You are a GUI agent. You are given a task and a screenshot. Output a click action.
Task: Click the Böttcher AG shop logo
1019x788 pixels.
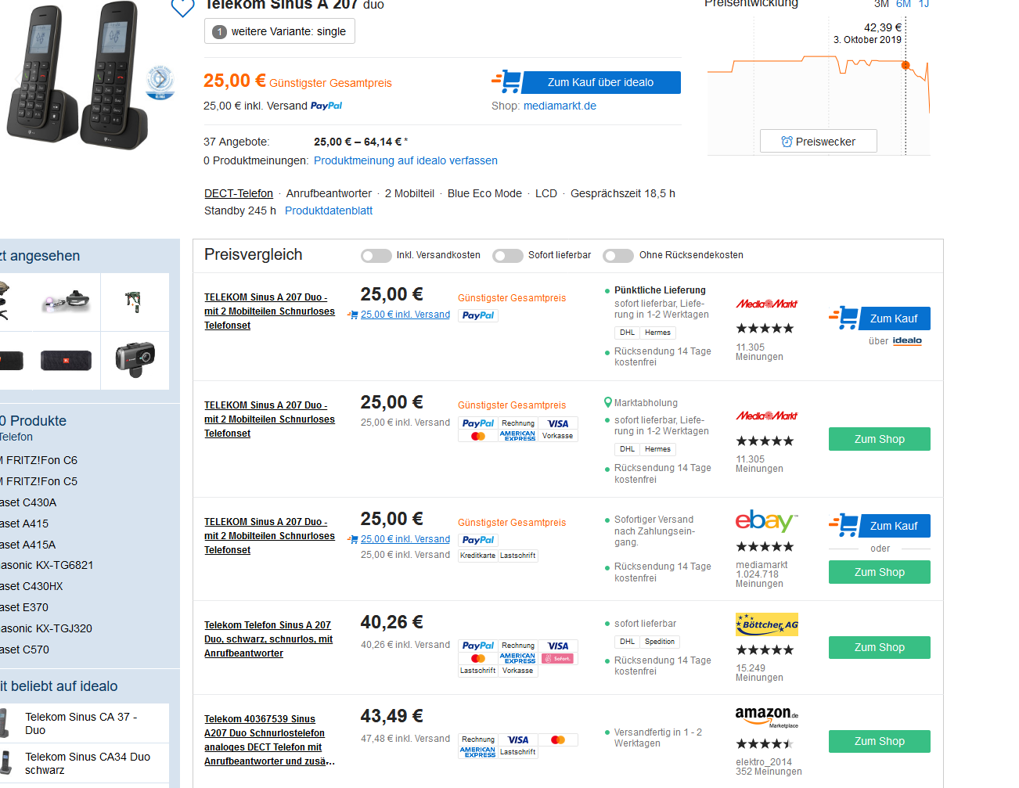(x=766, y=624)
